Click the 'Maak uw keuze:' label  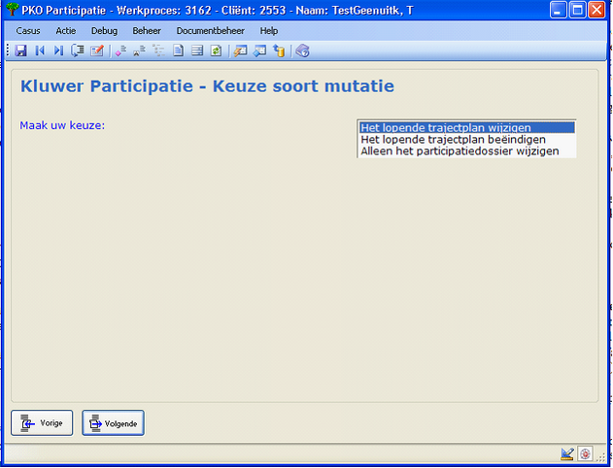click(62, 125)
